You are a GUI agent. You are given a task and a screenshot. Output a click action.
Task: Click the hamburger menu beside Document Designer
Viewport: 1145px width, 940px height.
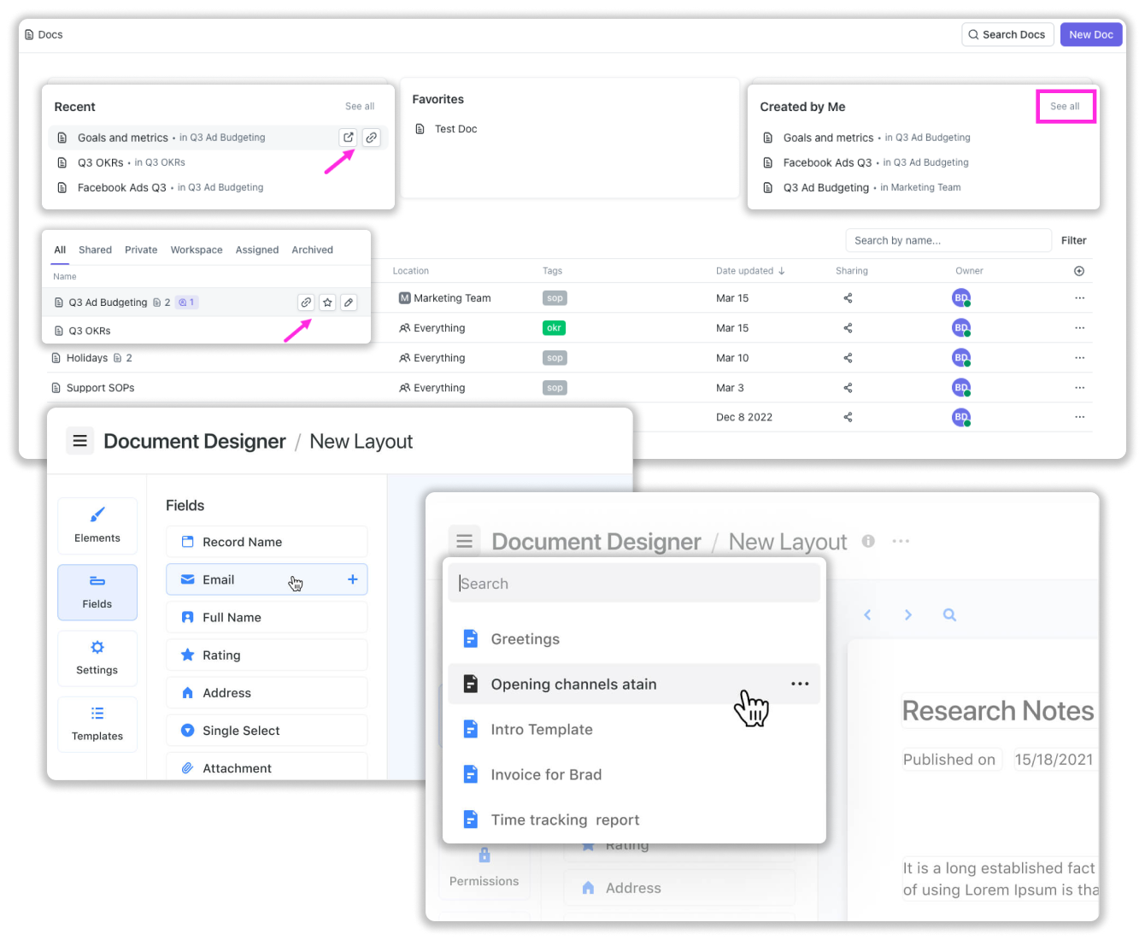(464, 540)
